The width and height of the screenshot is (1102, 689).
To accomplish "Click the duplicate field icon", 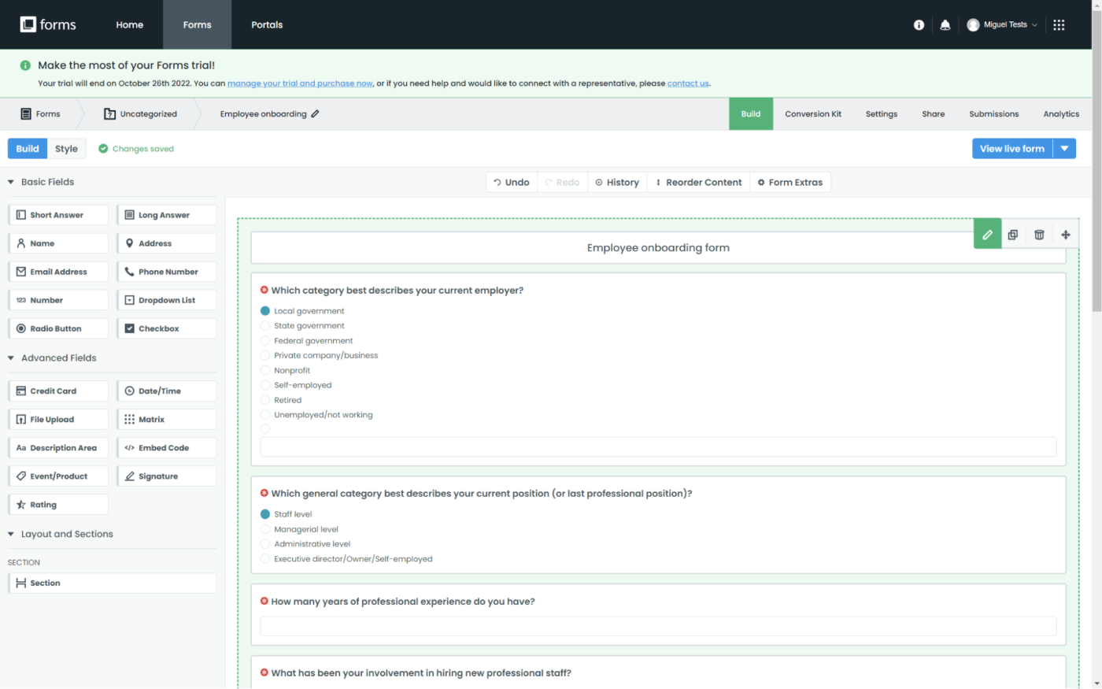I will (x=1013, y=235).
